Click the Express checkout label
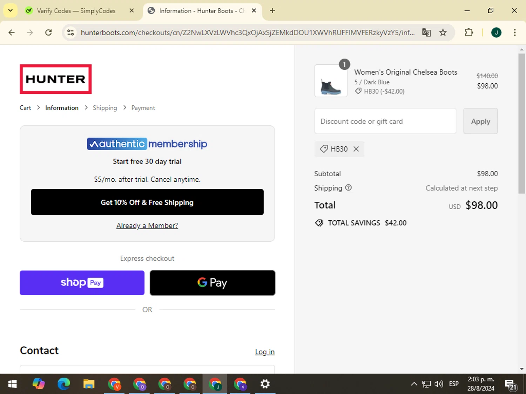 click(147, 258)
